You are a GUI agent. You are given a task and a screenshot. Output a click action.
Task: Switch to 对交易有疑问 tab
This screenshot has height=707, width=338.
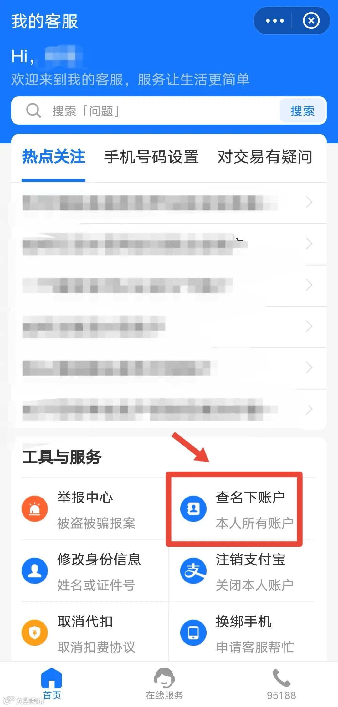[x=265, y=157]
